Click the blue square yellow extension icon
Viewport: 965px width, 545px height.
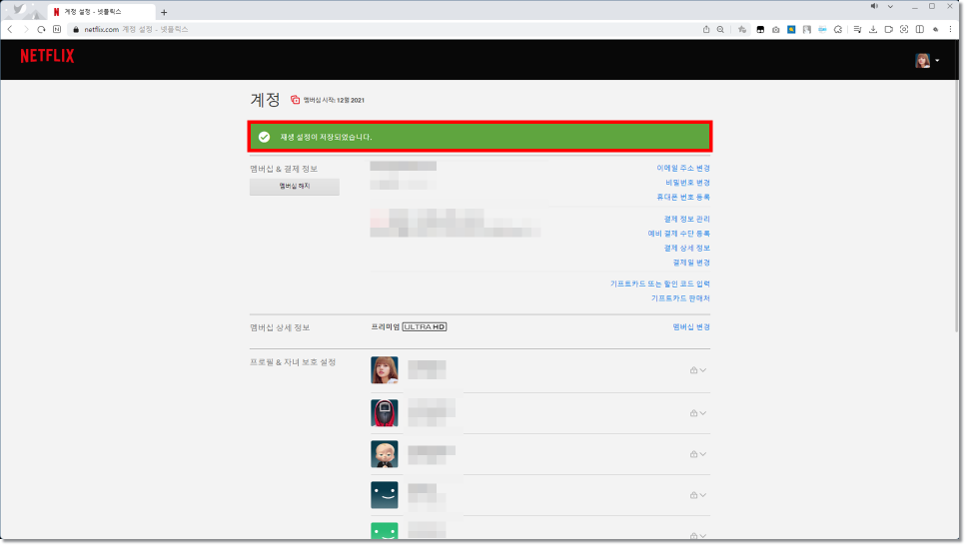[791, 29]
